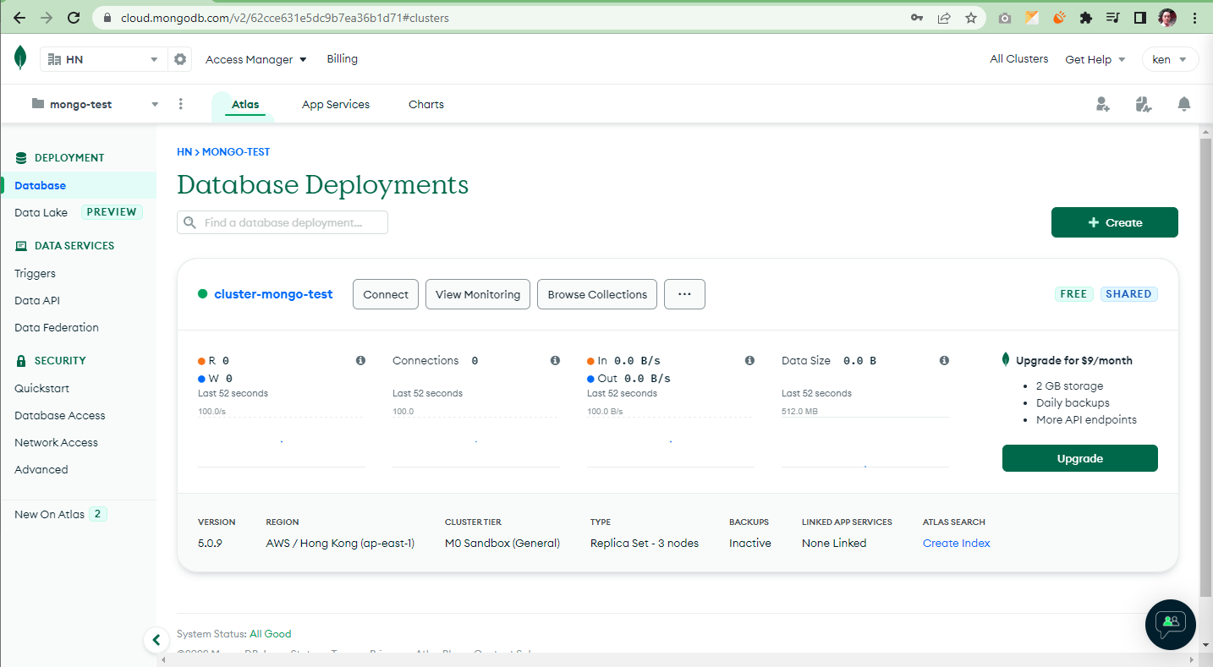Switch to the App Services tab
This screenshot has width=1213, height=667.
click(x=336, y=104)
